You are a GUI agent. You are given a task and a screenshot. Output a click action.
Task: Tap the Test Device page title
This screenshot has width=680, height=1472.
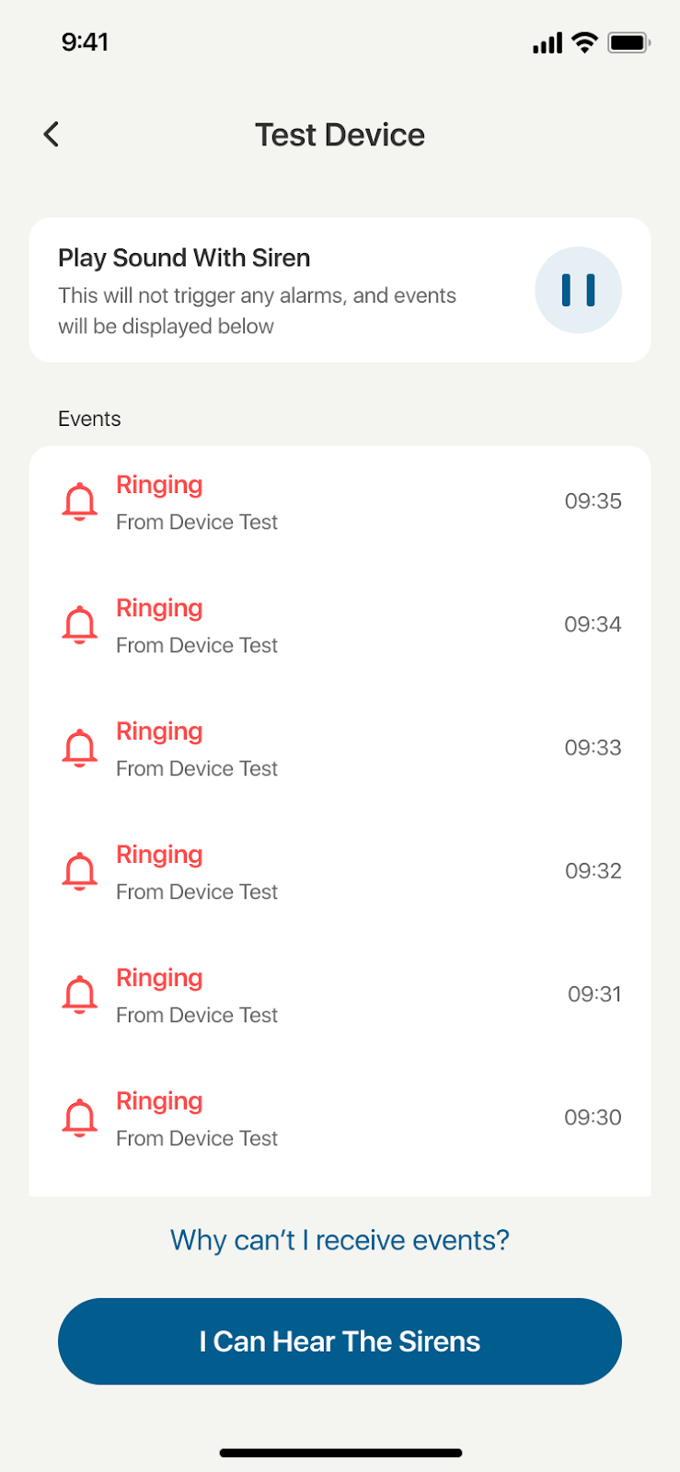coord(340,135)
